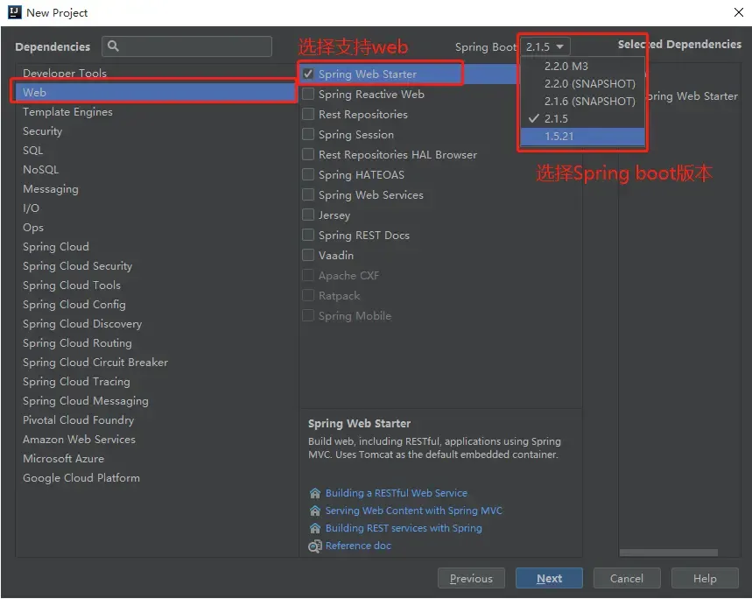Image resolution: width=752 pixels, height=599 pixels.
Task: Click the IntelliJ IDEA logo in title bar
Action: (x=13, y=12)
